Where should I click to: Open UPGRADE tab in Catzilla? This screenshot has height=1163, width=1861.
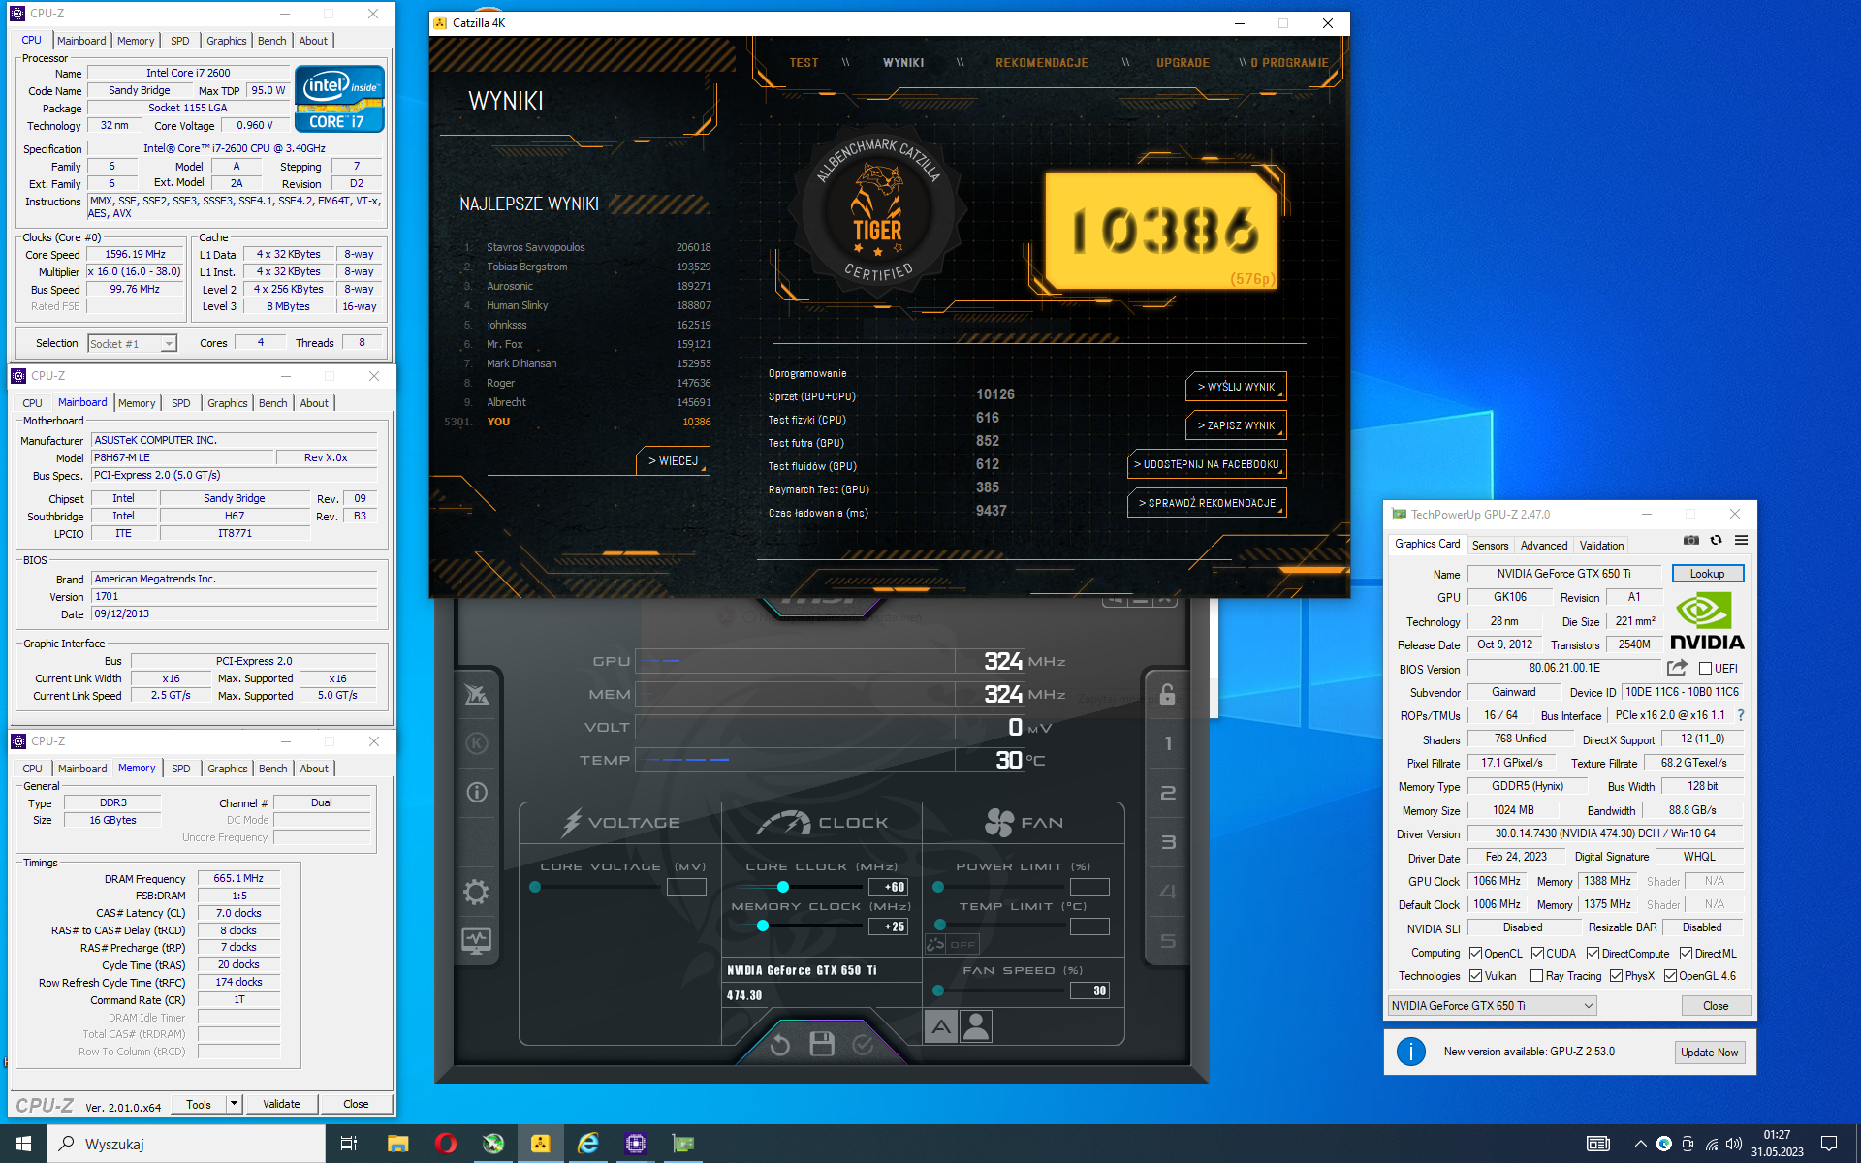(x=1183, y=63)
